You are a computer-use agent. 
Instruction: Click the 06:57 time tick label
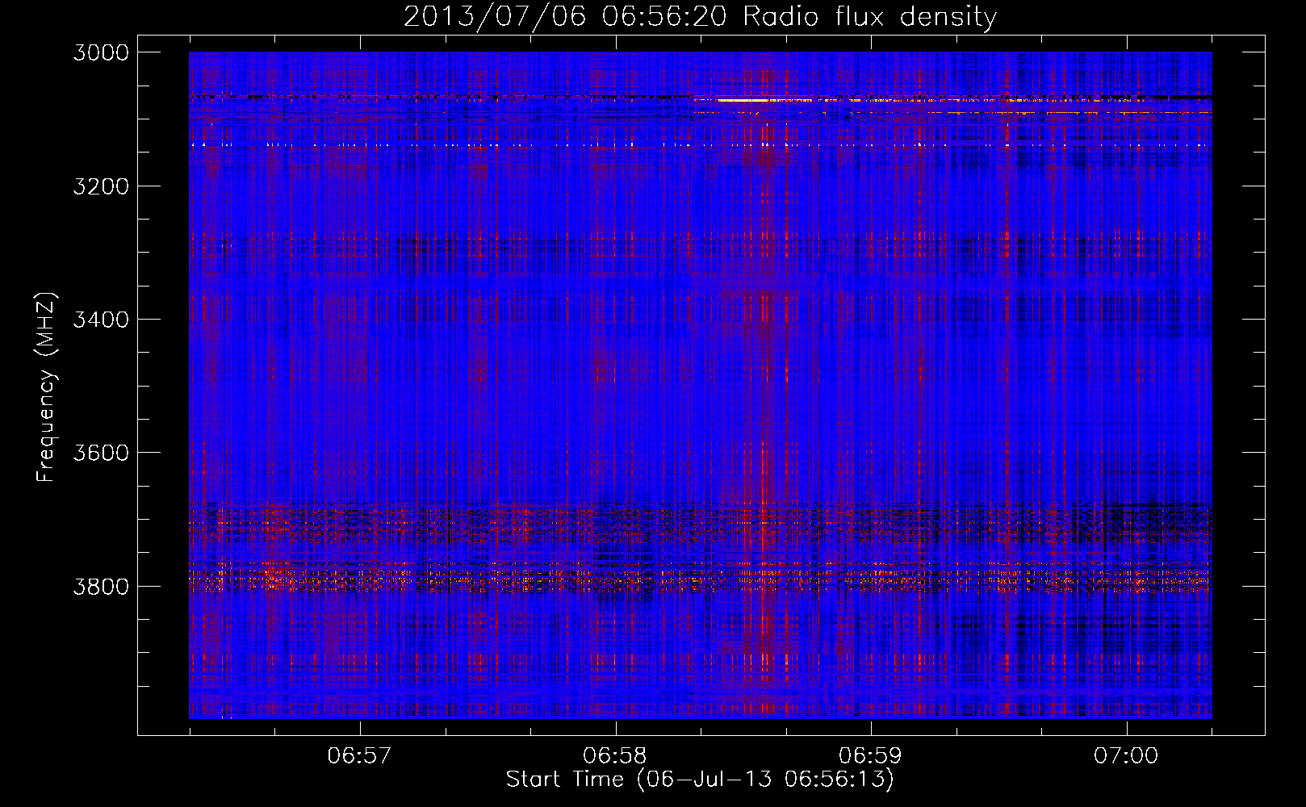tap(359, 756)
